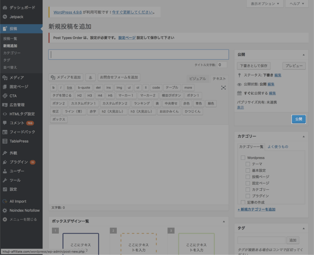Click 下書きとして保存 button
314x255 pixels.
pyautogui.click(x=254, y=66)
